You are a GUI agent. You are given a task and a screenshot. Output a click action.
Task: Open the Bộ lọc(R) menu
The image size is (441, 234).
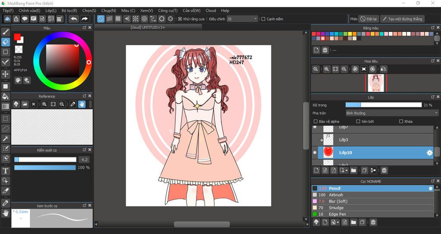pos(69,10)
